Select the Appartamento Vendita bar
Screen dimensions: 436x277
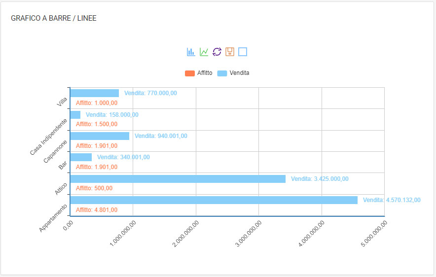click(x=214, y=200)
